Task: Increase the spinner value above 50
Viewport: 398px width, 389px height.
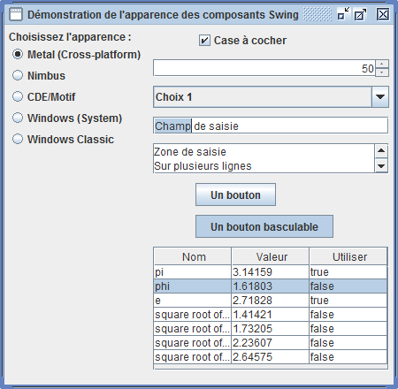Action: point(382,64)
